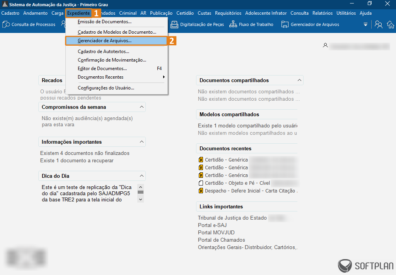This screenshot has width=396, height=275.
Task: Click the Gerenciador de Arquivos toolbar button
Action: 310,24
